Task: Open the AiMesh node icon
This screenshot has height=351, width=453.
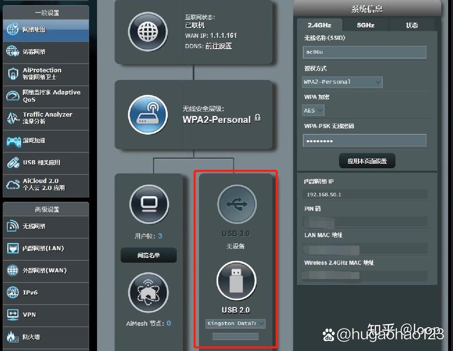Action: (148, 293)
